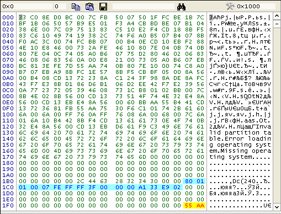Click the copy icon in the toolbar
This screenshot has height=214, width=281.
click(76, 7)
